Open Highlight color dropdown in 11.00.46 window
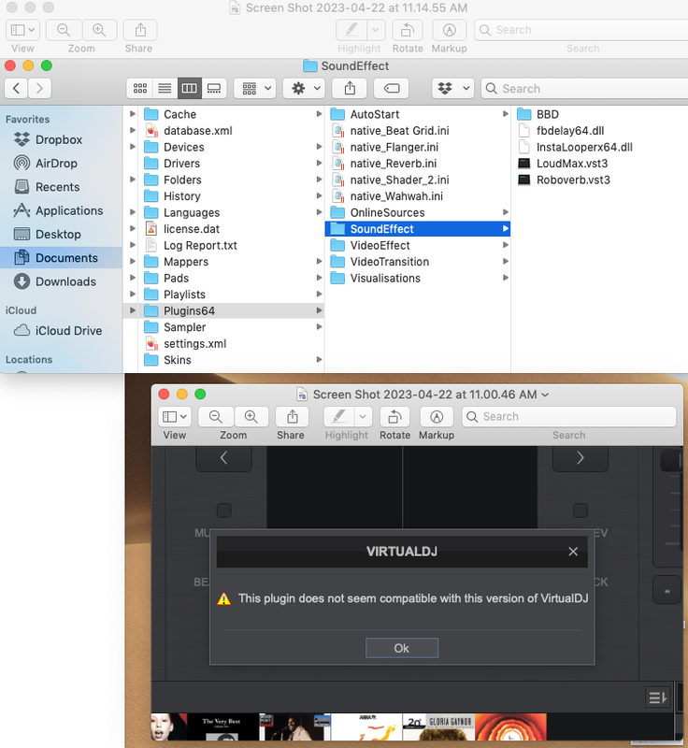 pyautogui.click(x=363, y=416)
